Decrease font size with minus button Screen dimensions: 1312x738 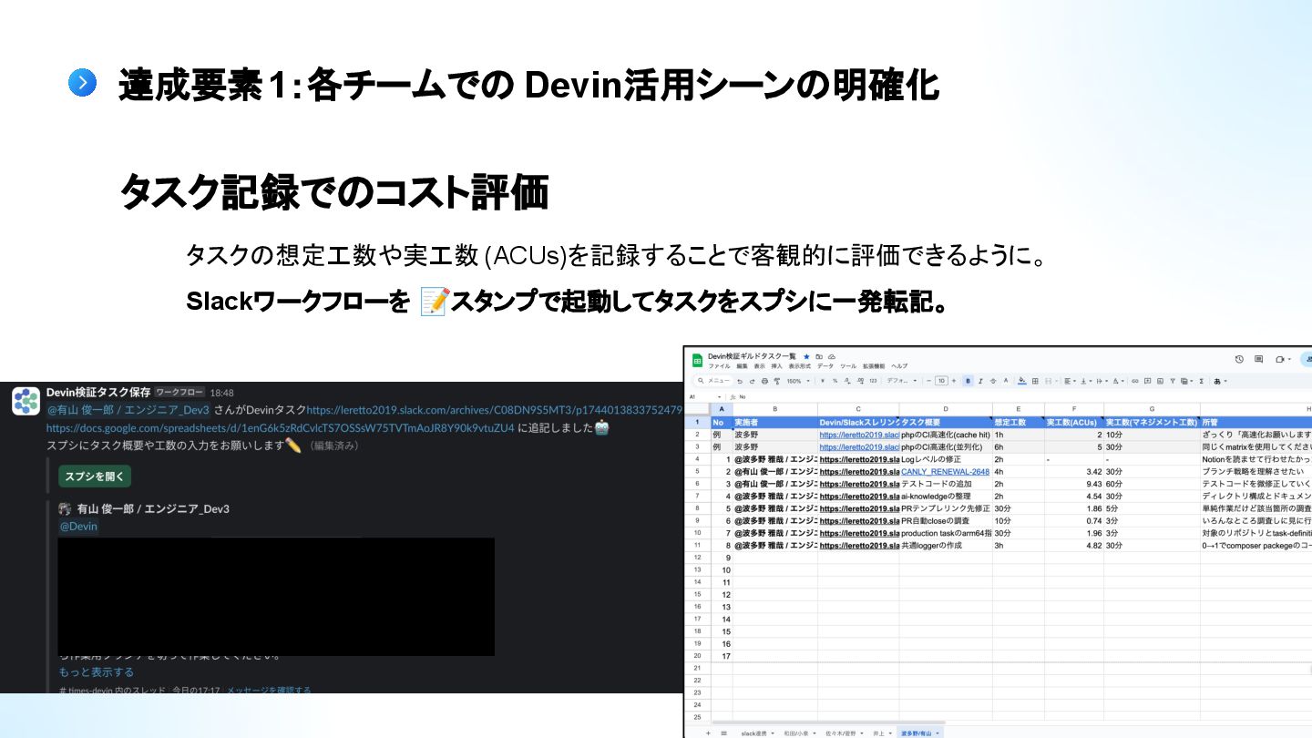click(928, 381)
